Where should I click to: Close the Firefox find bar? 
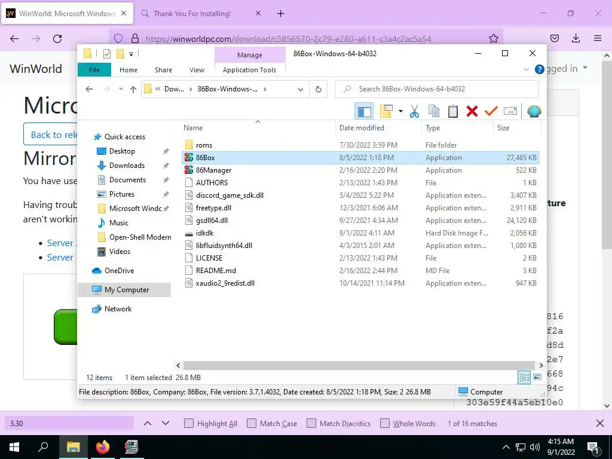tap(600, 424)
